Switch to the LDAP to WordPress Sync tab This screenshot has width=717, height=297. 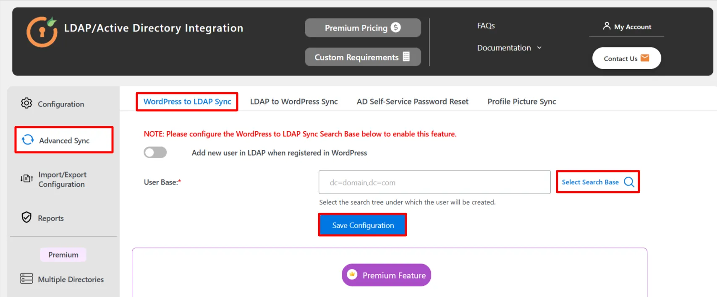(x=293, y=101)
